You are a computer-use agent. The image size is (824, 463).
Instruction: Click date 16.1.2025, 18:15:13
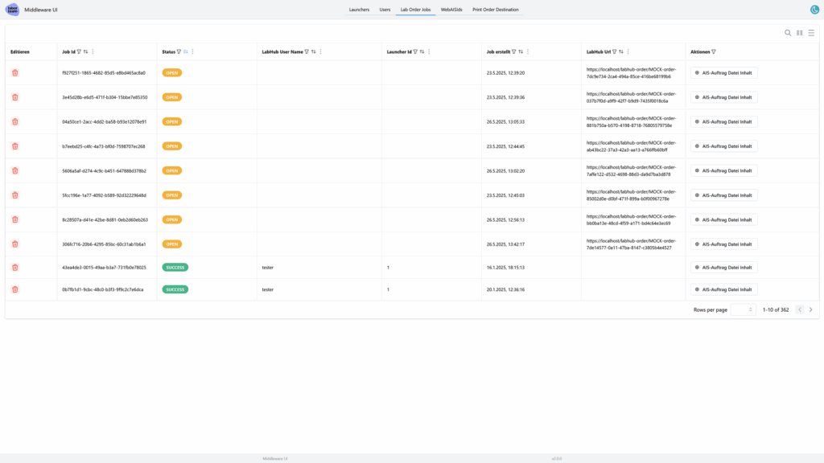coord(505,267)
